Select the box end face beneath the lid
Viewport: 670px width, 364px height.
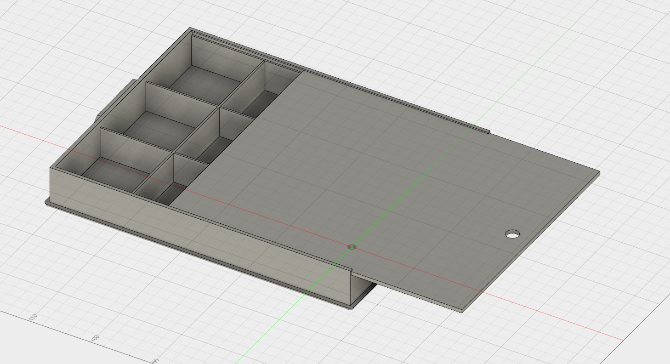coord(363,289)
